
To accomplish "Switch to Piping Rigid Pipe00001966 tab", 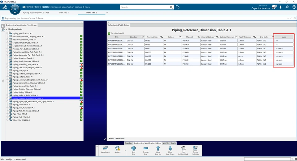I will [36, 12].
